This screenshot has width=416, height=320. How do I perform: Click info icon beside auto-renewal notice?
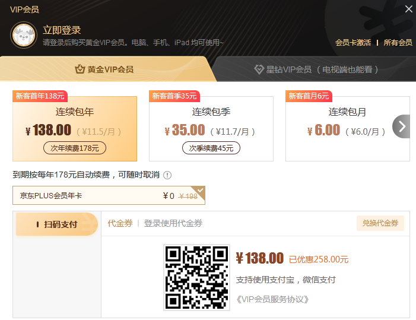coord(167,175)
